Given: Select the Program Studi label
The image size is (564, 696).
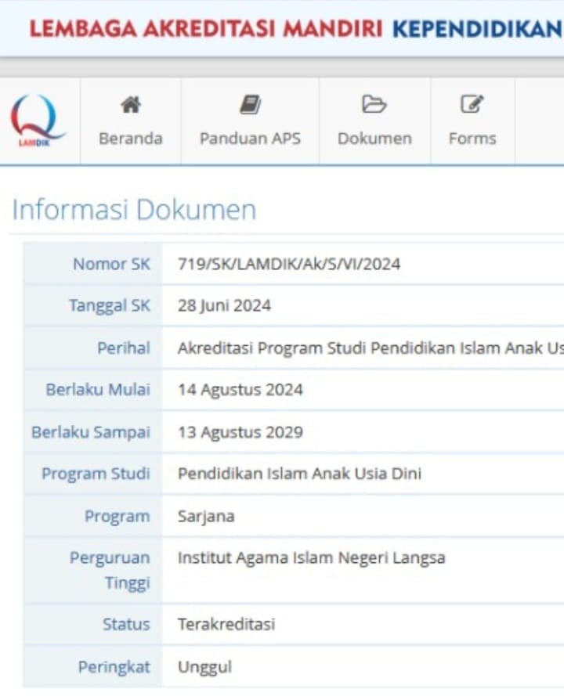Looking at the screenshot, I should coord(96,474).
